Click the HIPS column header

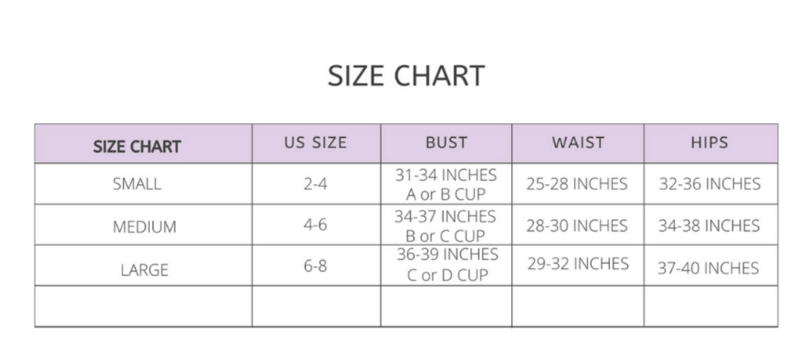click(709, 143)
